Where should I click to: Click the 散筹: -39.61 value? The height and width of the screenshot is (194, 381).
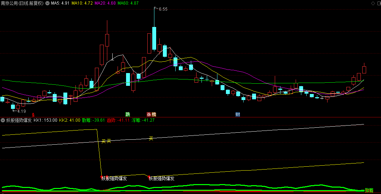pos(93,120)
